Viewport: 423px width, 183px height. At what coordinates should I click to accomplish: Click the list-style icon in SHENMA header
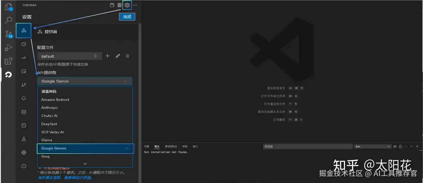coord(120,5)
